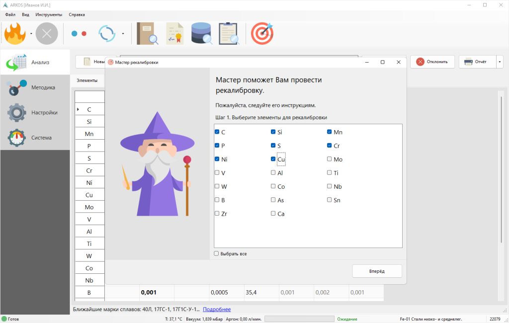Open the database search icon
The height and width of the screenshot is (323, 509).
click(x=201, y=34)
